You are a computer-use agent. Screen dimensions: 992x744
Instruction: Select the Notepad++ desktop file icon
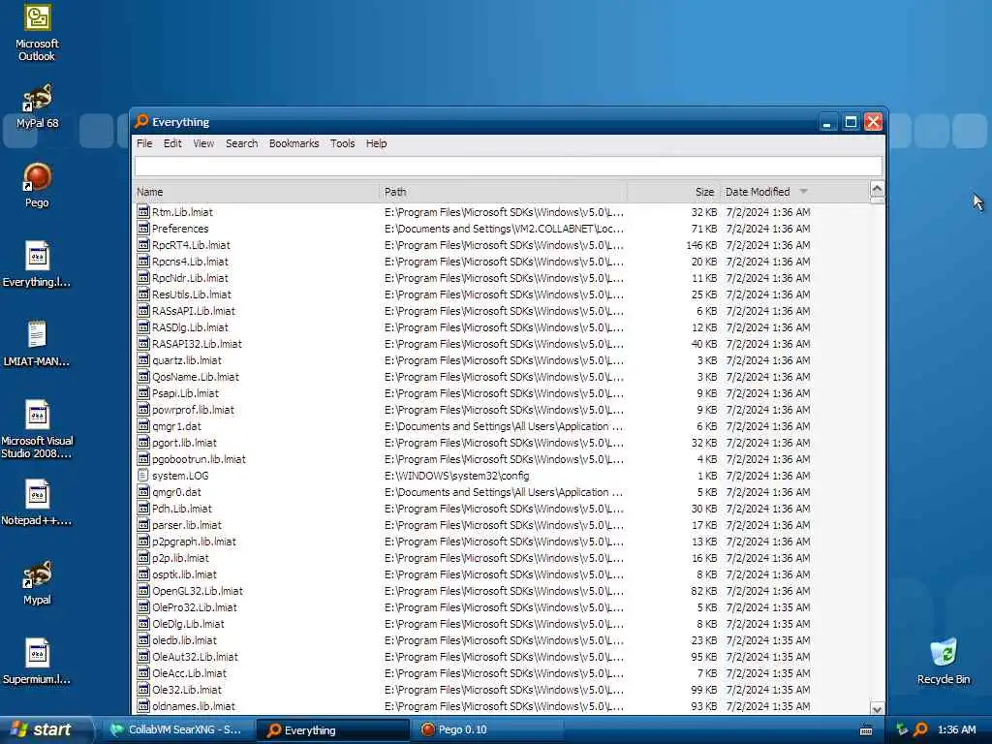coord(37,503)
